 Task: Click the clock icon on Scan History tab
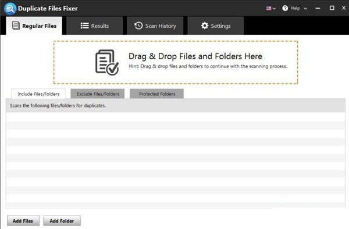click(138, 26)
